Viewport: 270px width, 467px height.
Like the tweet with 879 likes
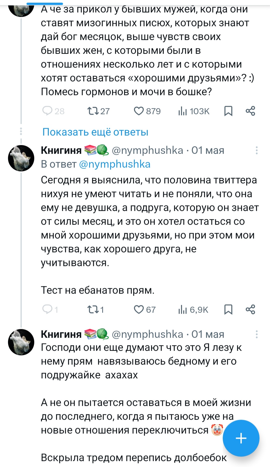pyautogui.click(x=139, y=111)
